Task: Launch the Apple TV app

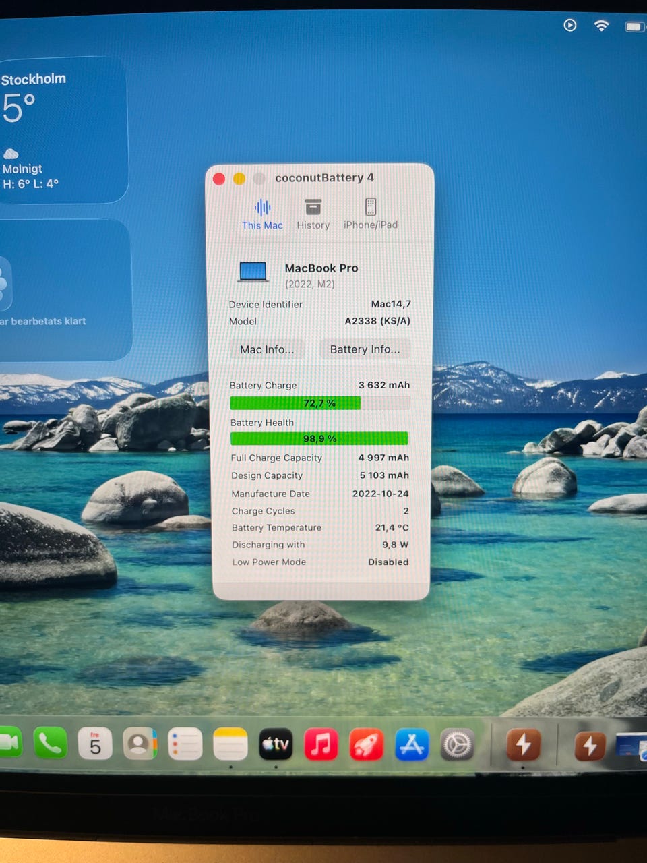Action: tap(276, 745)
